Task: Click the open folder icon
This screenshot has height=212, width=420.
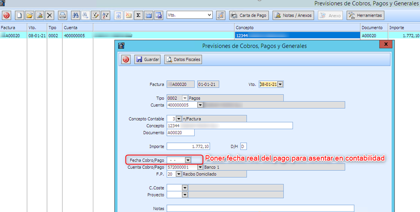Action: click(29, 15)
